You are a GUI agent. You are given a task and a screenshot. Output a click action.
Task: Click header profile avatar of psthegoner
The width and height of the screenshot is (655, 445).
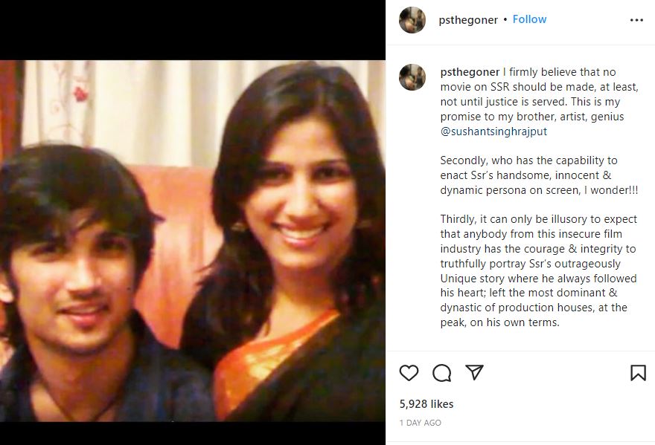pyautogui.click(x=412, y=19)
